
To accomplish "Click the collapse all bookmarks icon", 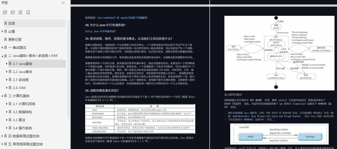I will coord(13,12).
